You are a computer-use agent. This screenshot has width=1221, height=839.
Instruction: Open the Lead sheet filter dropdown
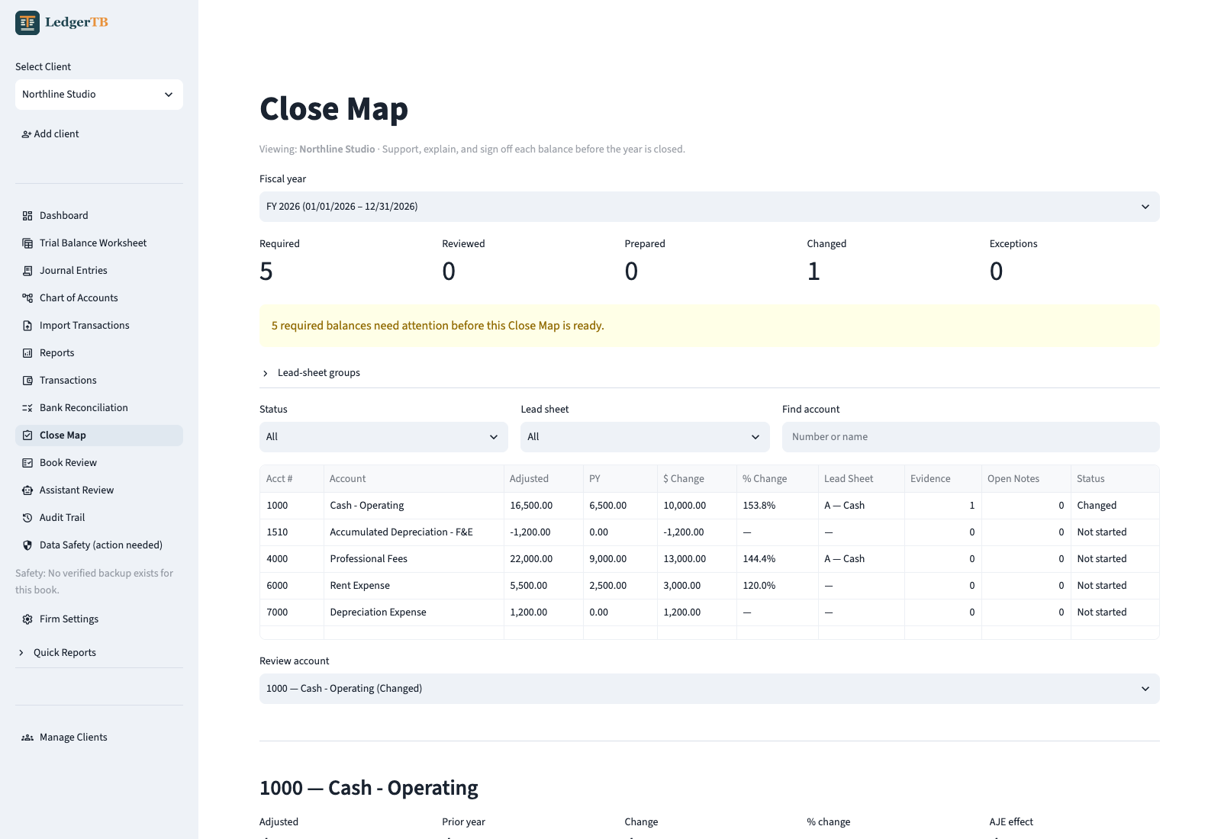pos(645,437)
